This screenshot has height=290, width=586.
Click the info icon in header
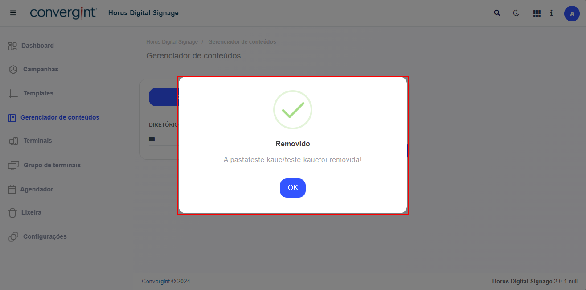(551, 13)
